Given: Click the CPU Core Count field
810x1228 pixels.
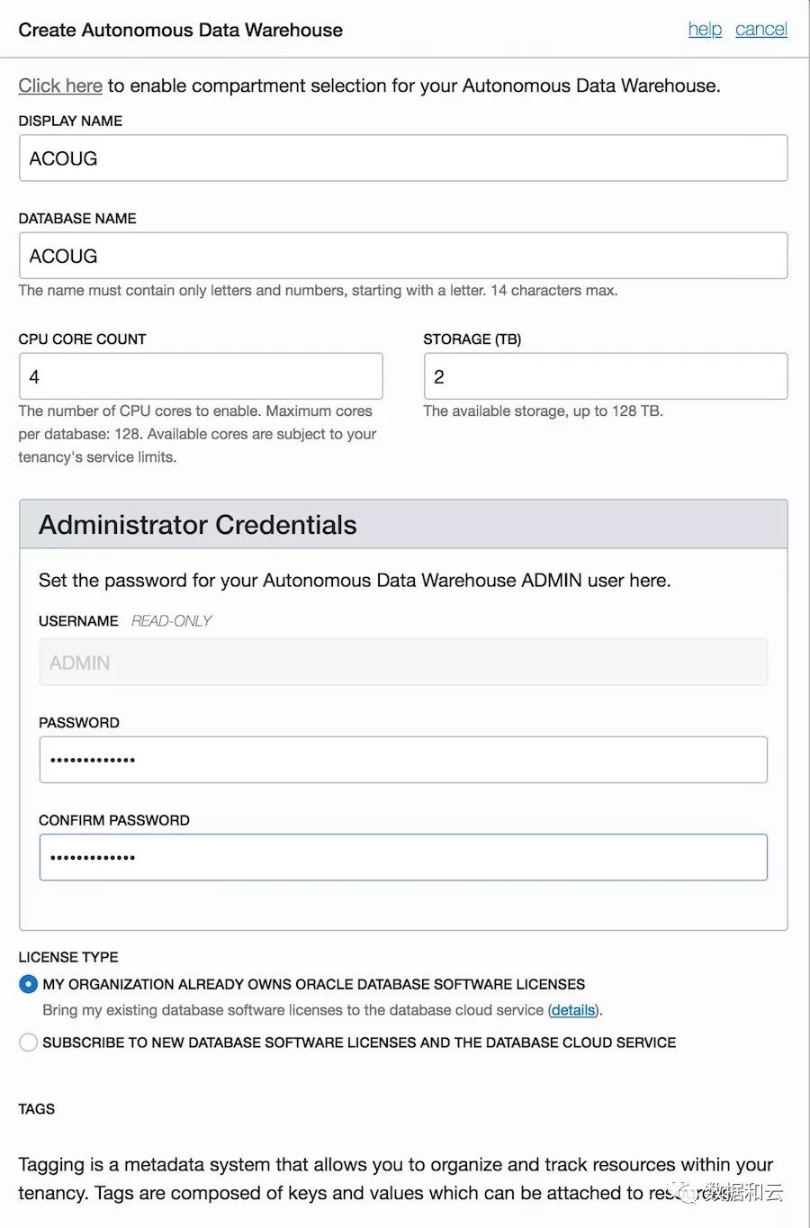Looking at the screenshot, I should (201, 376).
